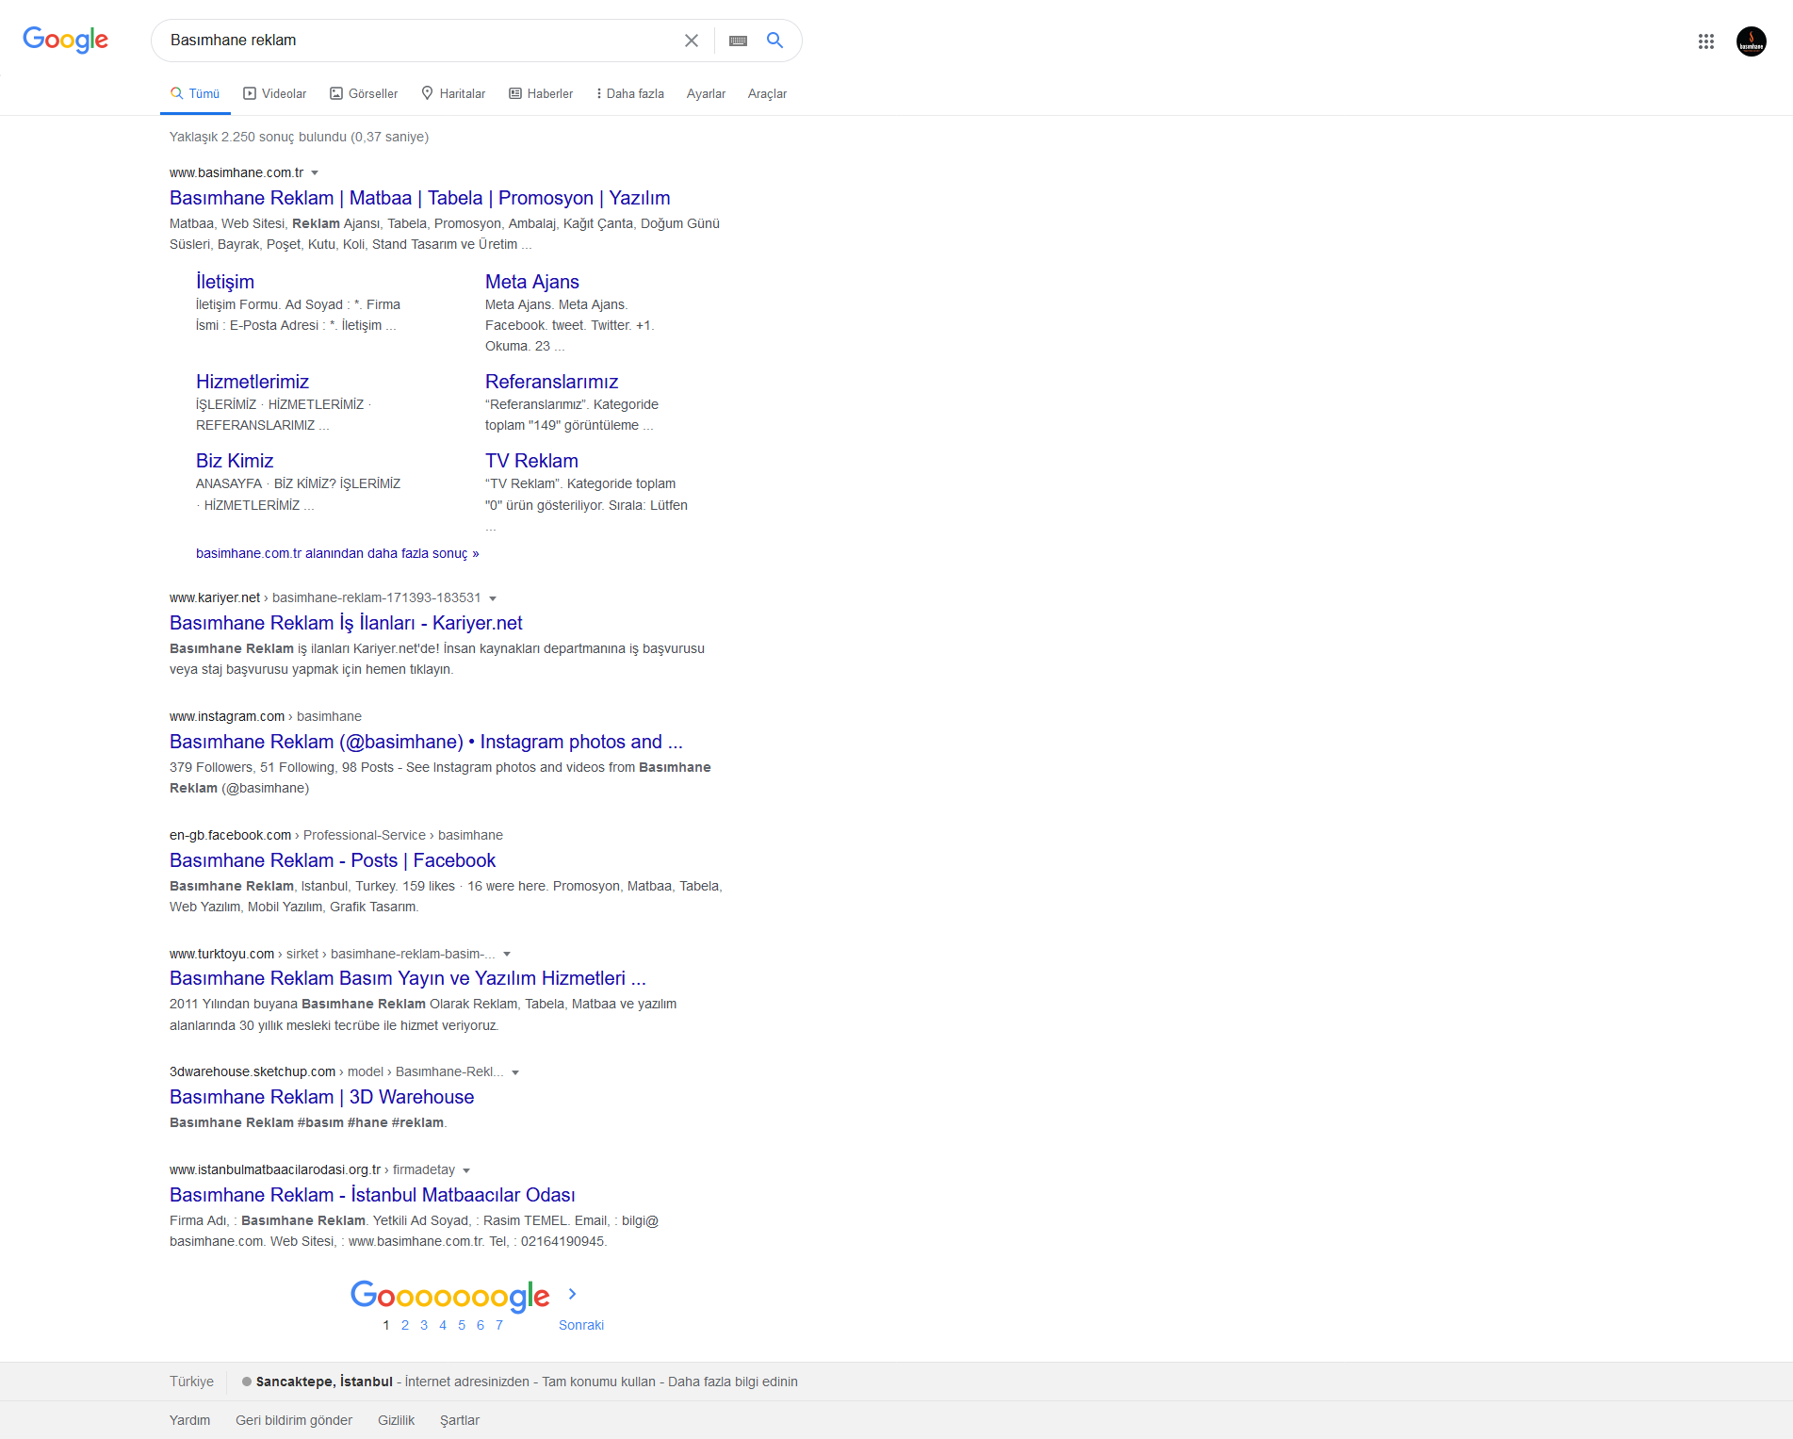The height and width of the screenshot is (1439, 1793).
Task: Open the Google apps grid
Action: click(1706, 41)
